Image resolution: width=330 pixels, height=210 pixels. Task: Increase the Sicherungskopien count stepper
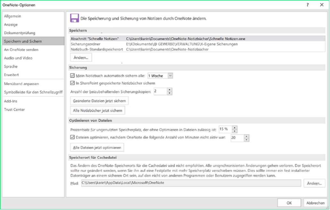coord(169,90)
